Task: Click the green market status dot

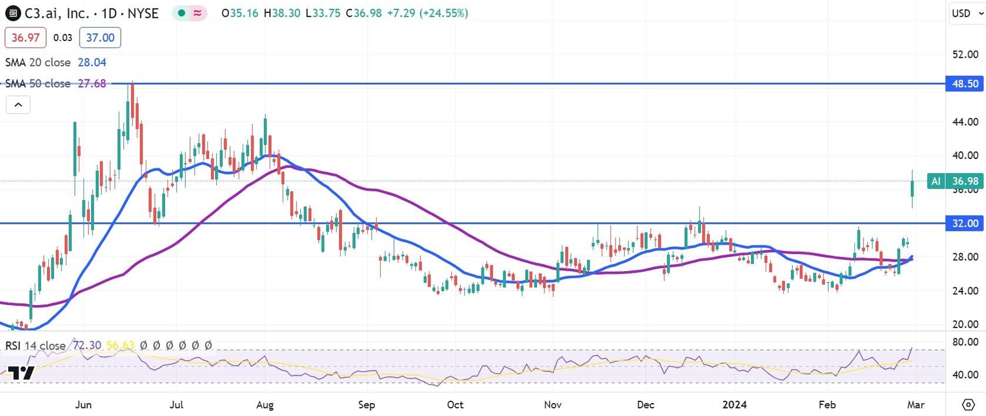Action: pos(182,13)
